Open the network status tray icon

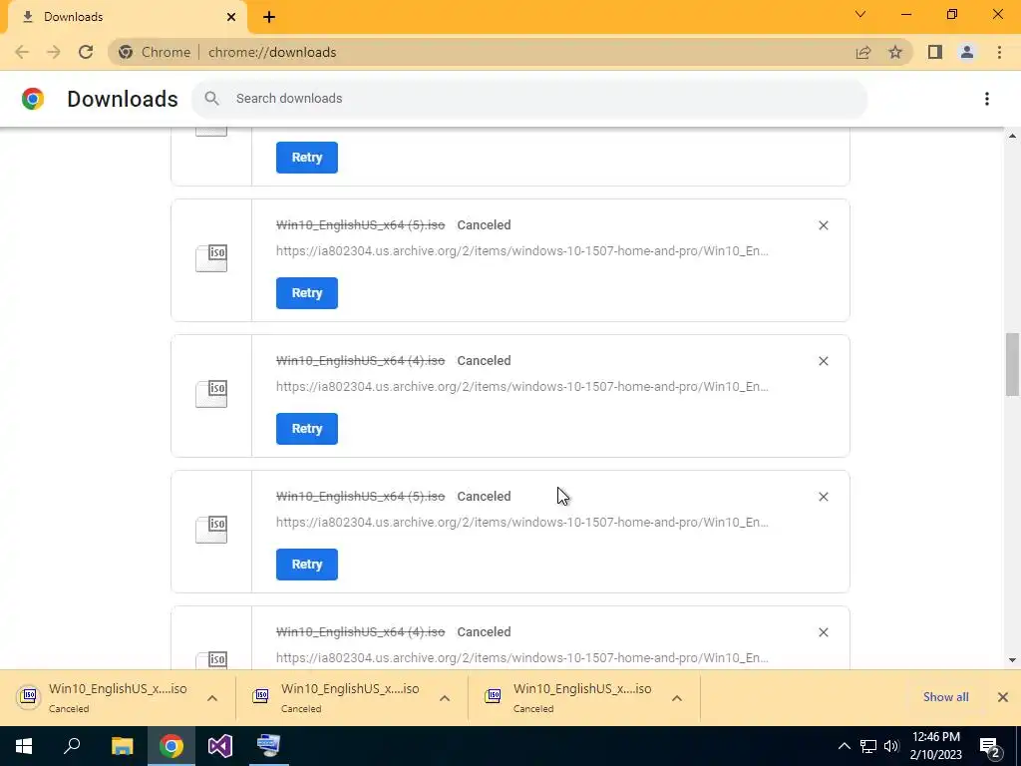pos(868,746)
